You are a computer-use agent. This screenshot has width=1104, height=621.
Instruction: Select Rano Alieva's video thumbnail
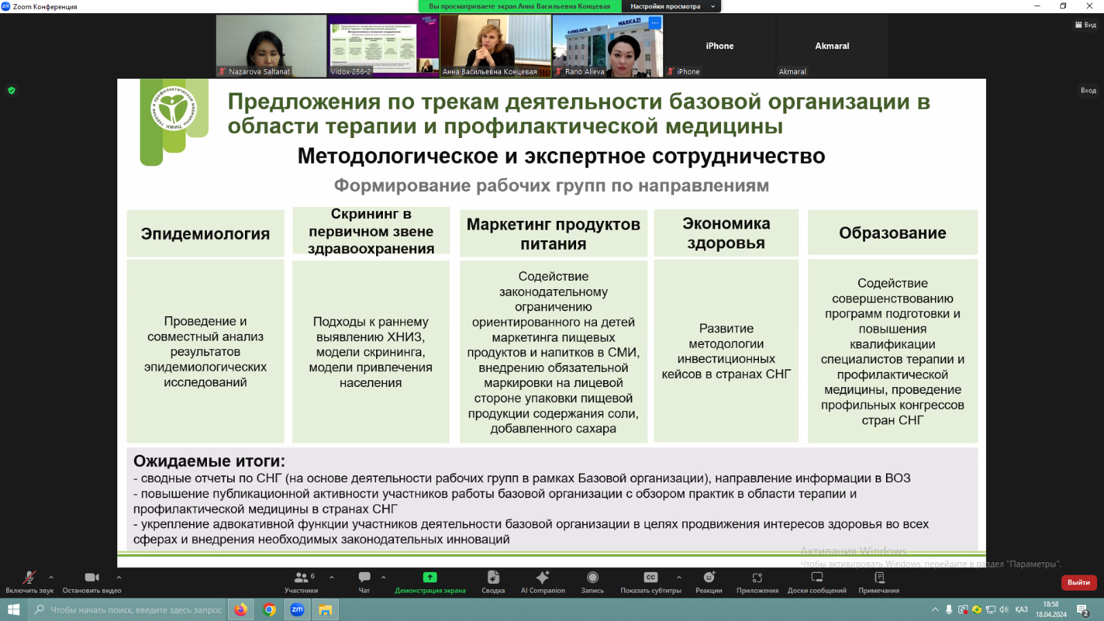point(607,46)
